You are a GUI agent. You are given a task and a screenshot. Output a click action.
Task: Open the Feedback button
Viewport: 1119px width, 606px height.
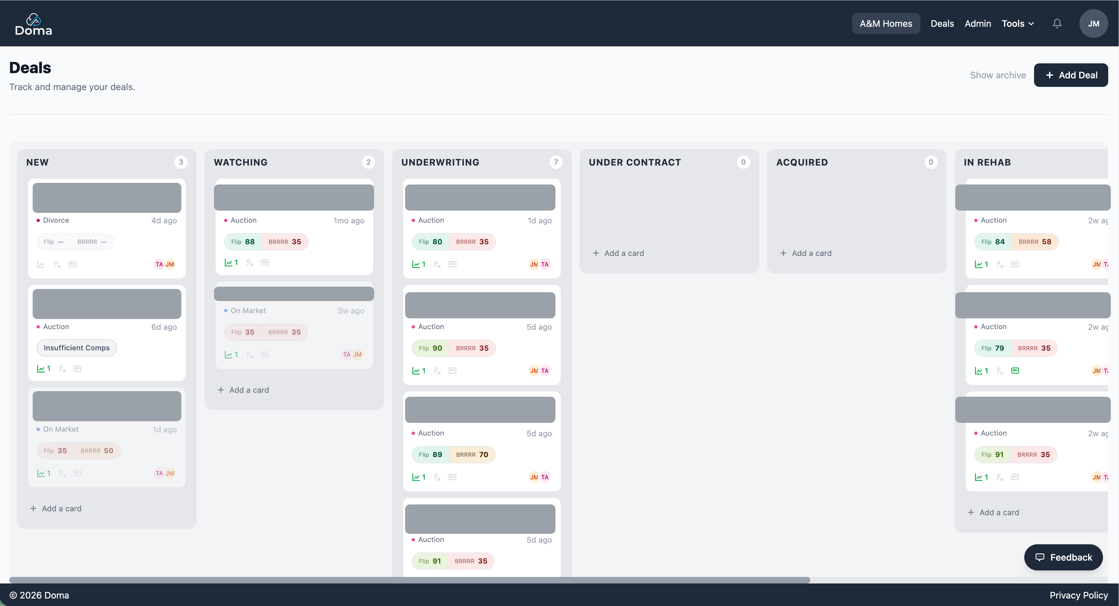[x=1063, y=557]
